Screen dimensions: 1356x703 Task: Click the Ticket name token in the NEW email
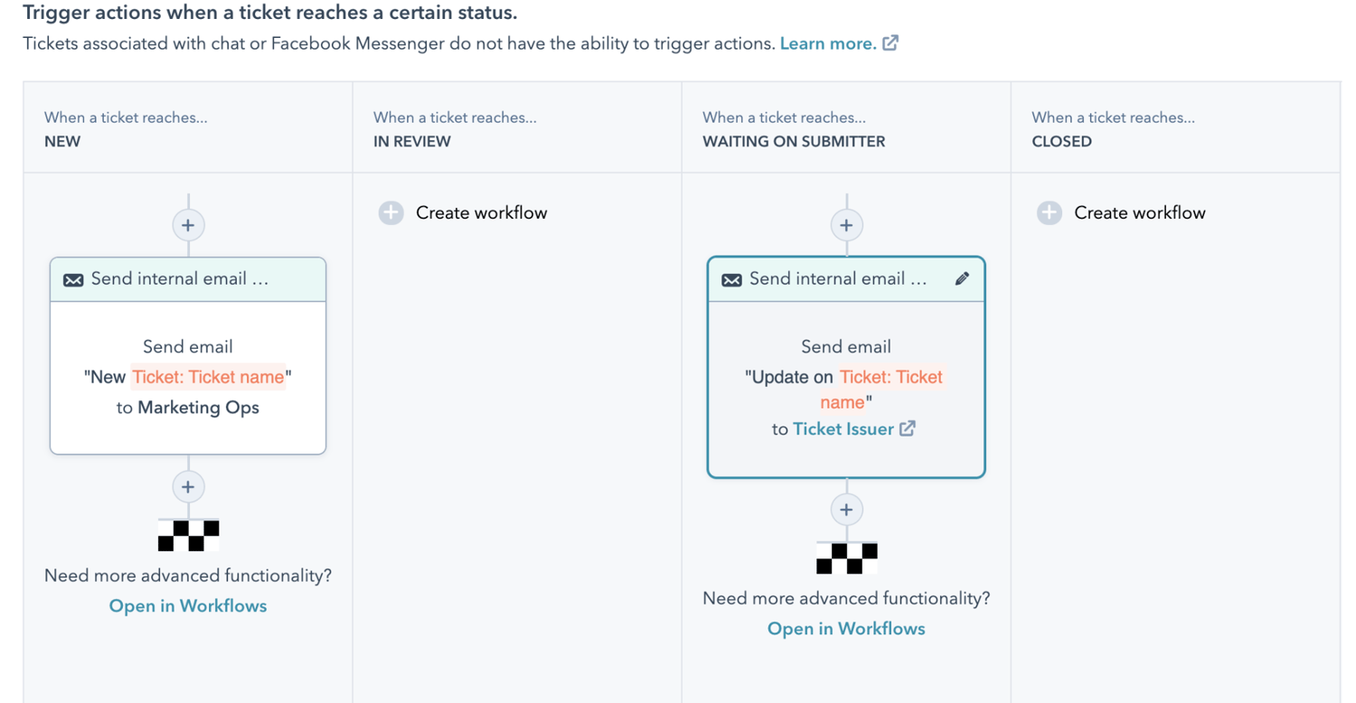pyautogui.click(x=208, y=377)
